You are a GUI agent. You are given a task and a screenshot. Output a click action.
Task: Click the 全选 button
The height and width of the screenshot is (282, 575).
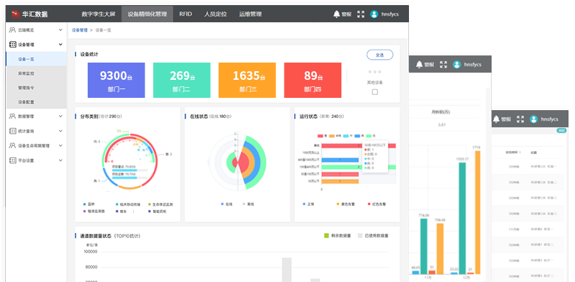[379, 55]
